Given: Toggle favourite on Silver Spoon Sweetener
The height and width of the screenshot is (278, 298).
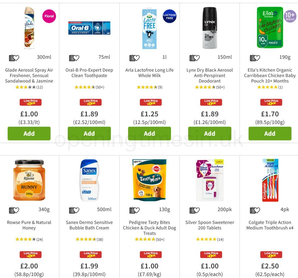Looking at the screenshot, I should 195,210.
